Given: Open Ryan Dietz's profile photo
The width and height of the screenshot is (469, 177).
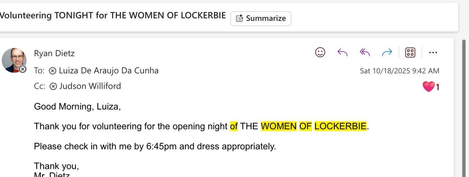Looking at the screenshot, I should [x=14, y=59].
